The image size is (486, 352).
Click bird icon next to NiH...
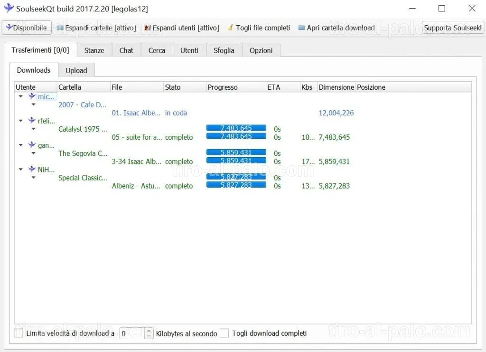pos(32,169)
